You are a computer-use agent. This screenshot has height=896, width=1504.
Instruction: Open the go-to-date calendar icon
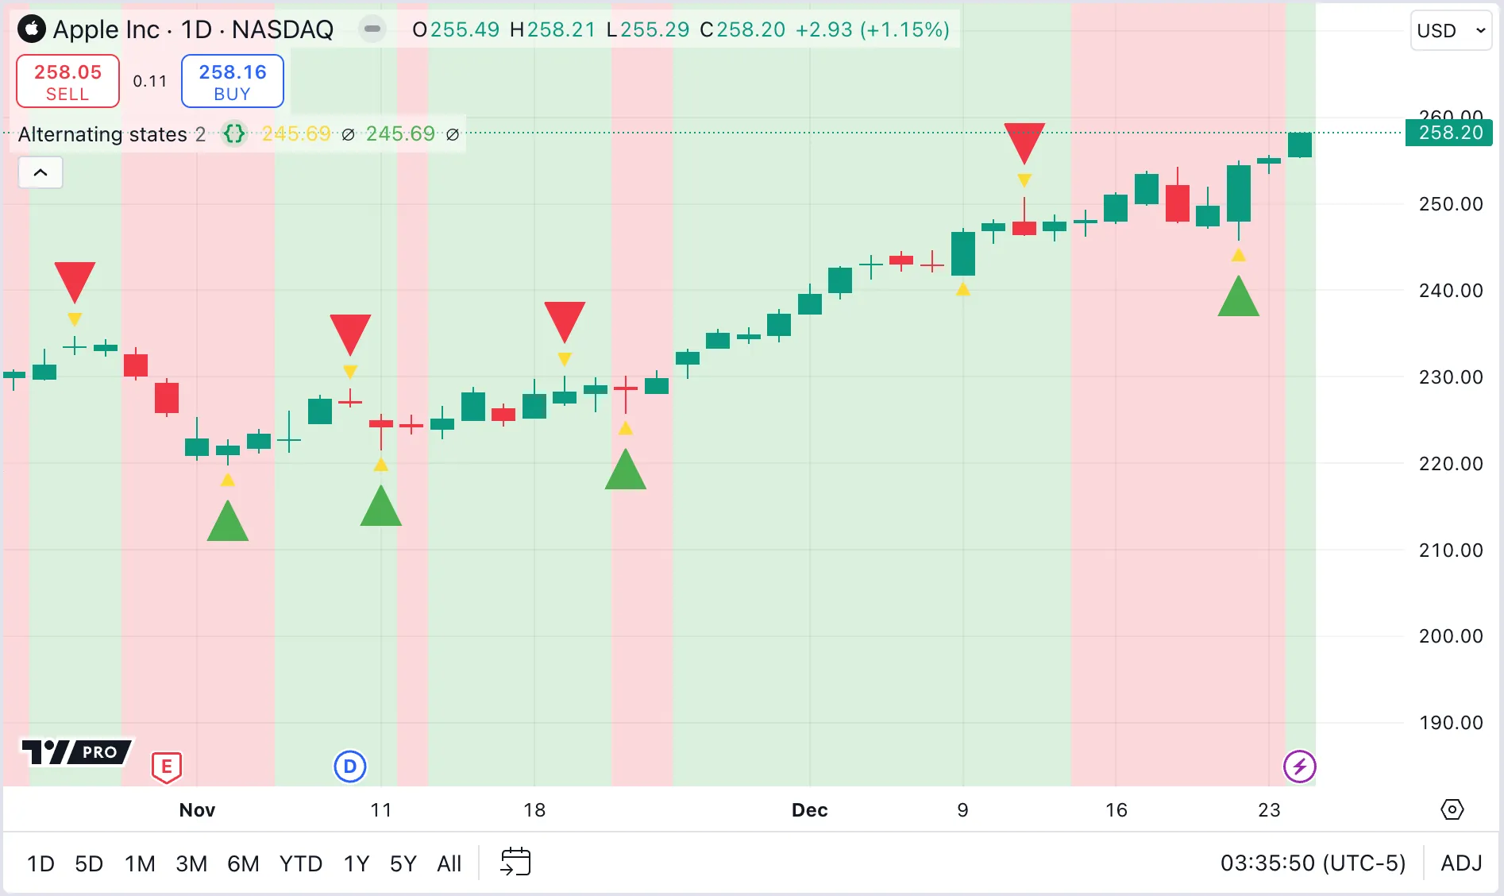[515, 862]
